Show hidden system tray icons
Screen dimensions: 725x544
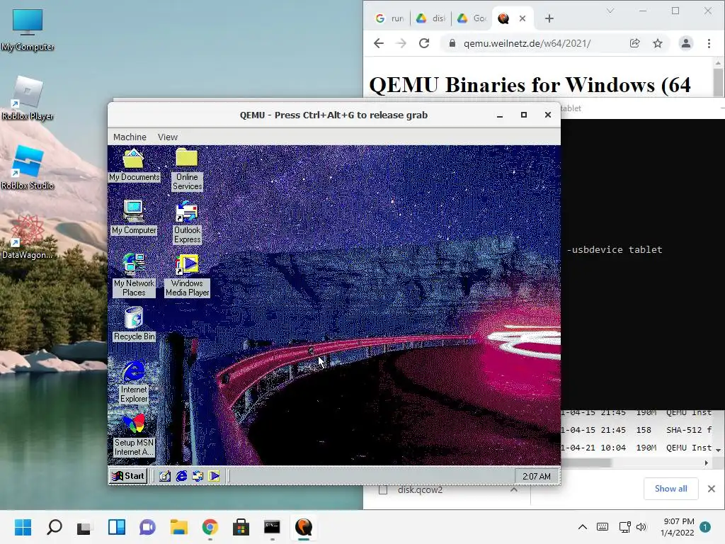[583, 527]
